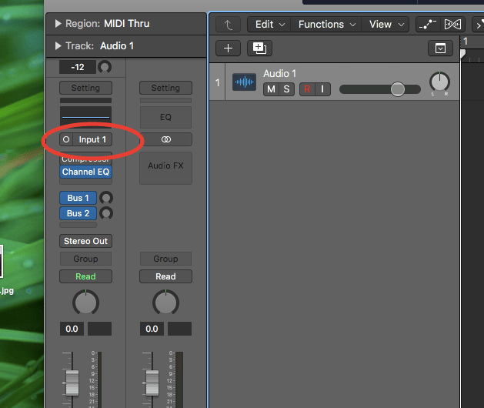Open the View menu
484x408 pixels.
(x=386, y=25)
